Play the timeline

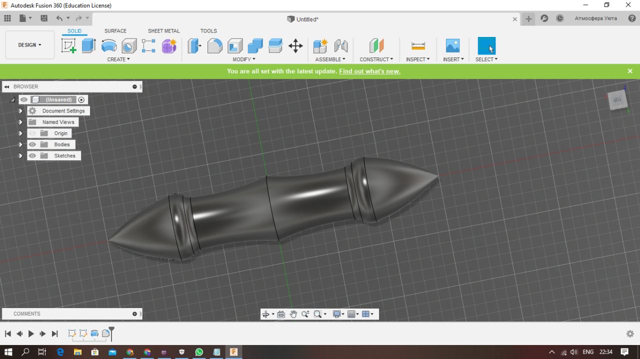[31, 334]
